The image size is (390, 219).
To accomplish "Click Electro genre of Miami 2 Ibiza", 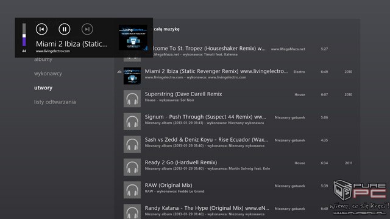I will [x=299, y=72].
